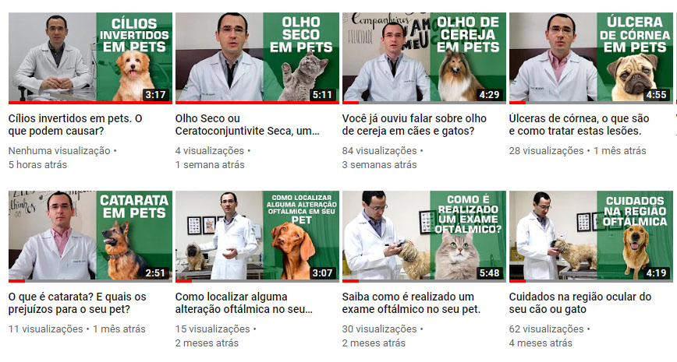The image size is (677, 362).
Task: Open the 'Olho de Cereja em Pets' thumbnail
Action: (x=424, y=58)
